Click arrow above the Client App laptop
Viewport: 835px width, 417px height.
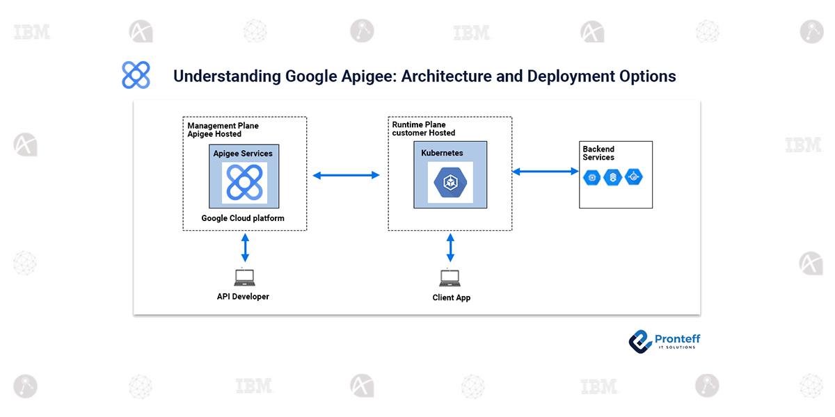(x=450, y=248)
